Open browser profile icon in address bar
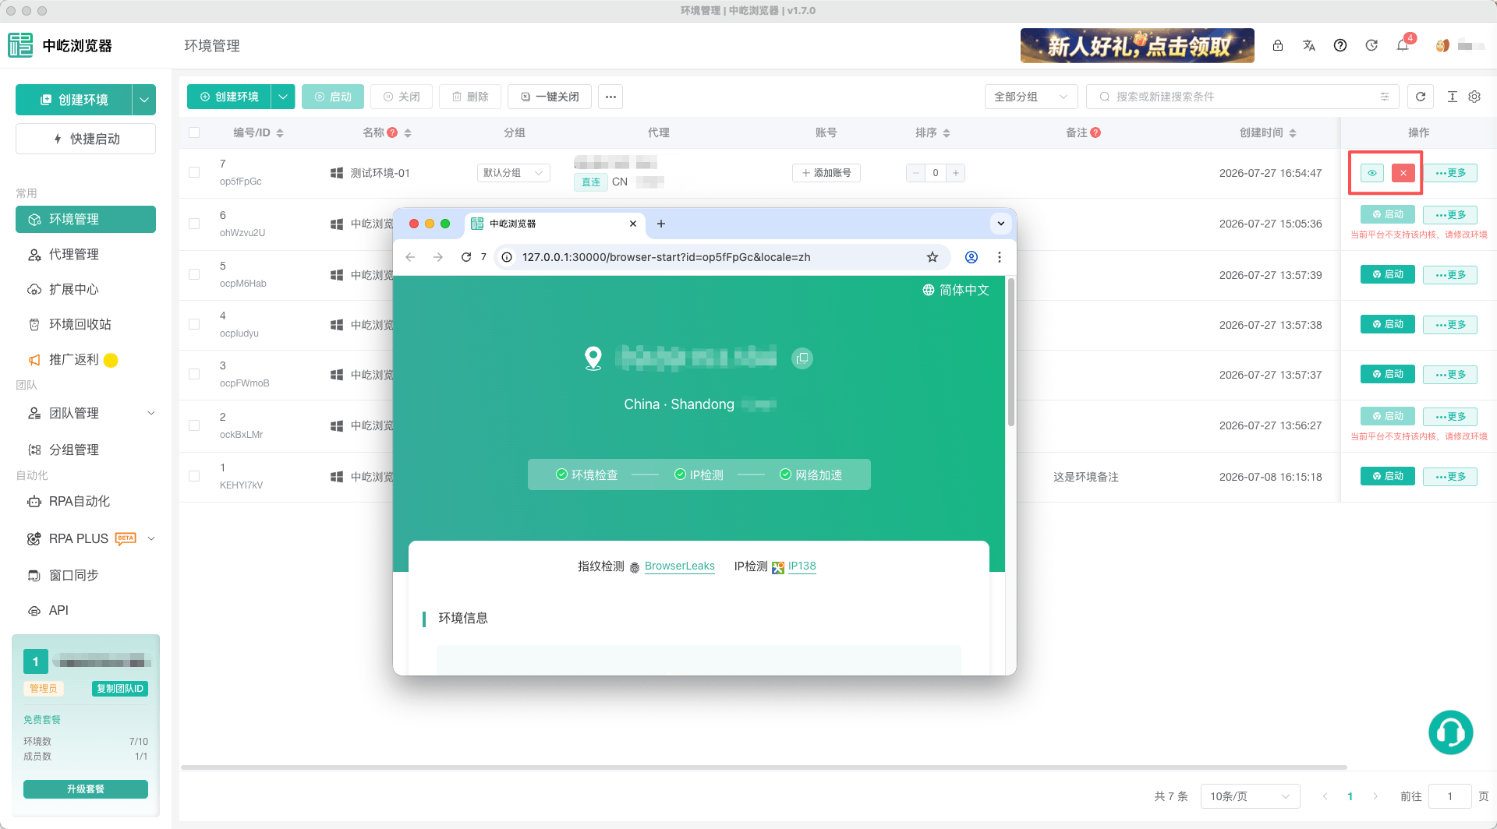 click(971, 257)
